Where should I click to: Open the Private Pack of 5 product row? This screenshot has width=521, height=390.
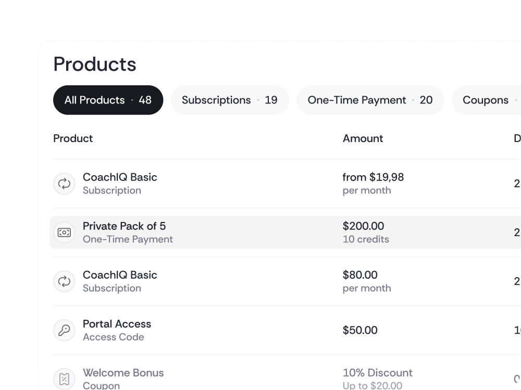click(125, 226)
